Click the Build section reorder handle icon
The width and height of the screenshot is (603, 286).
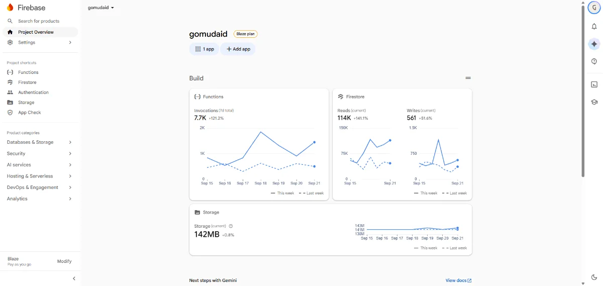point(468,78)
